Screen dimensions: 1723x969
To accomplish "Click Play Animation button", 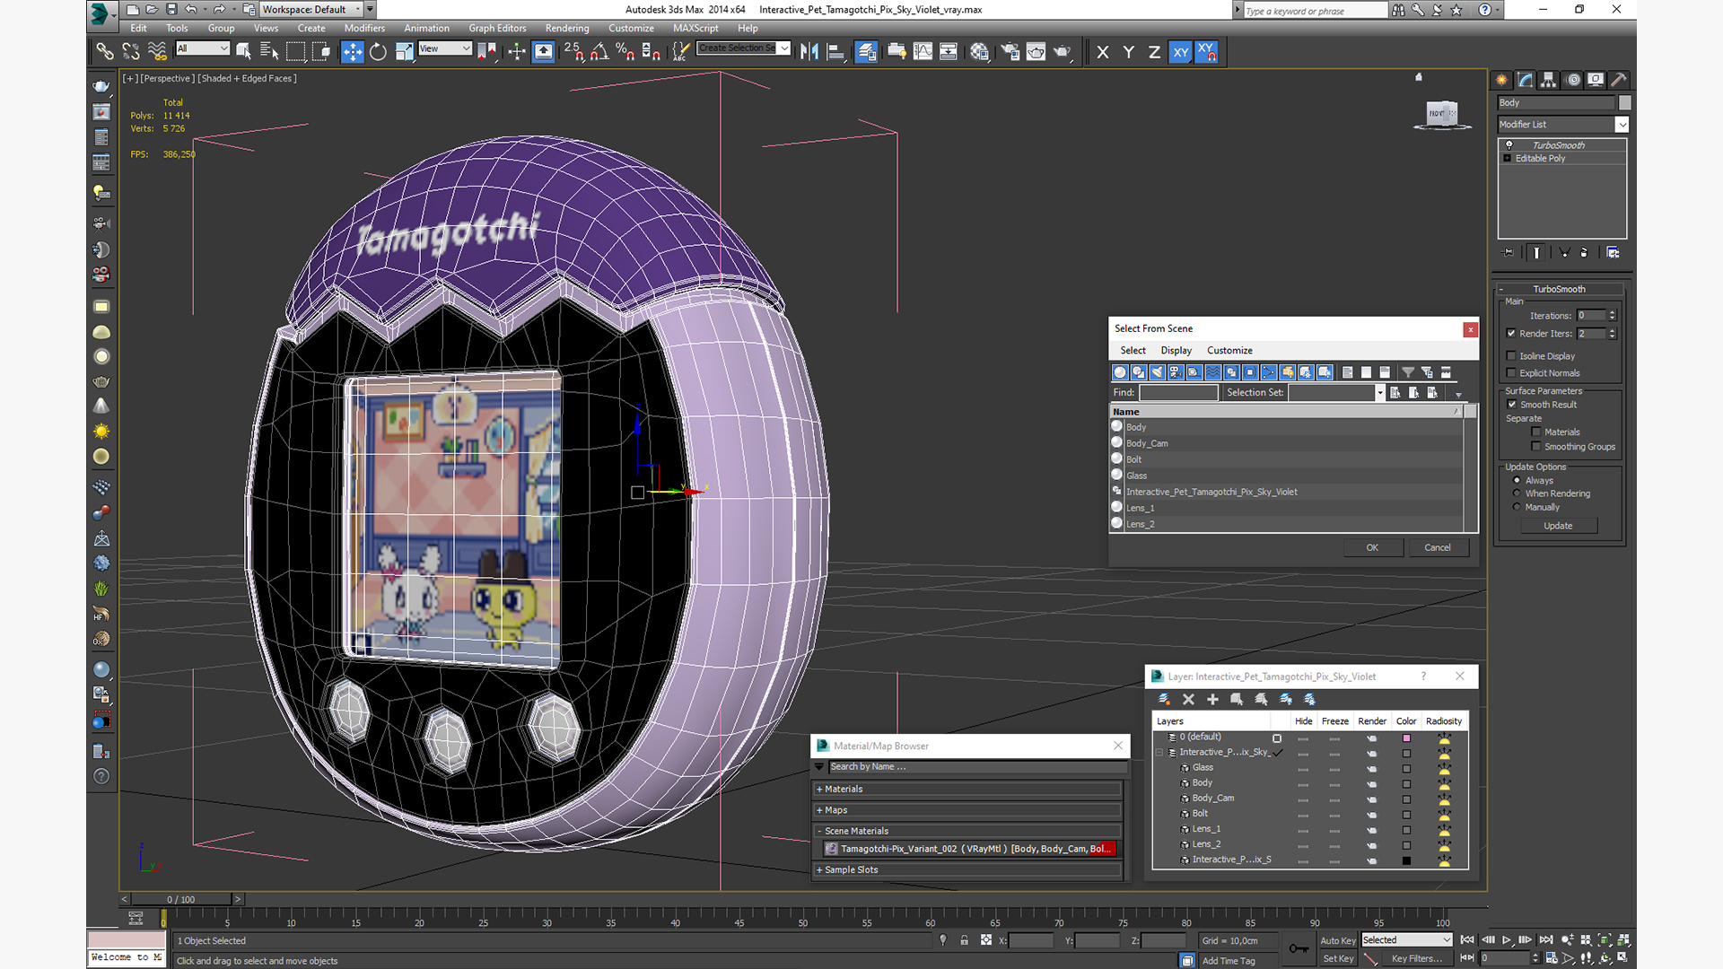I will coord(1507,940).
